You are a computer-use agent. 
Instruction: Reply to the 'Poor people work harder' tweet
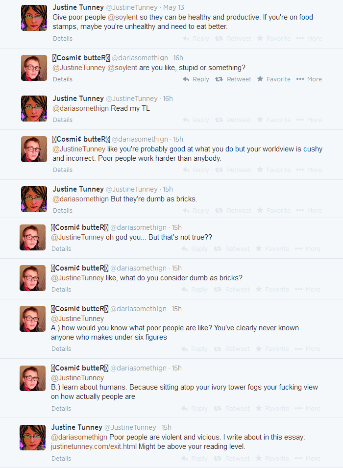click(x=196, y=170)
